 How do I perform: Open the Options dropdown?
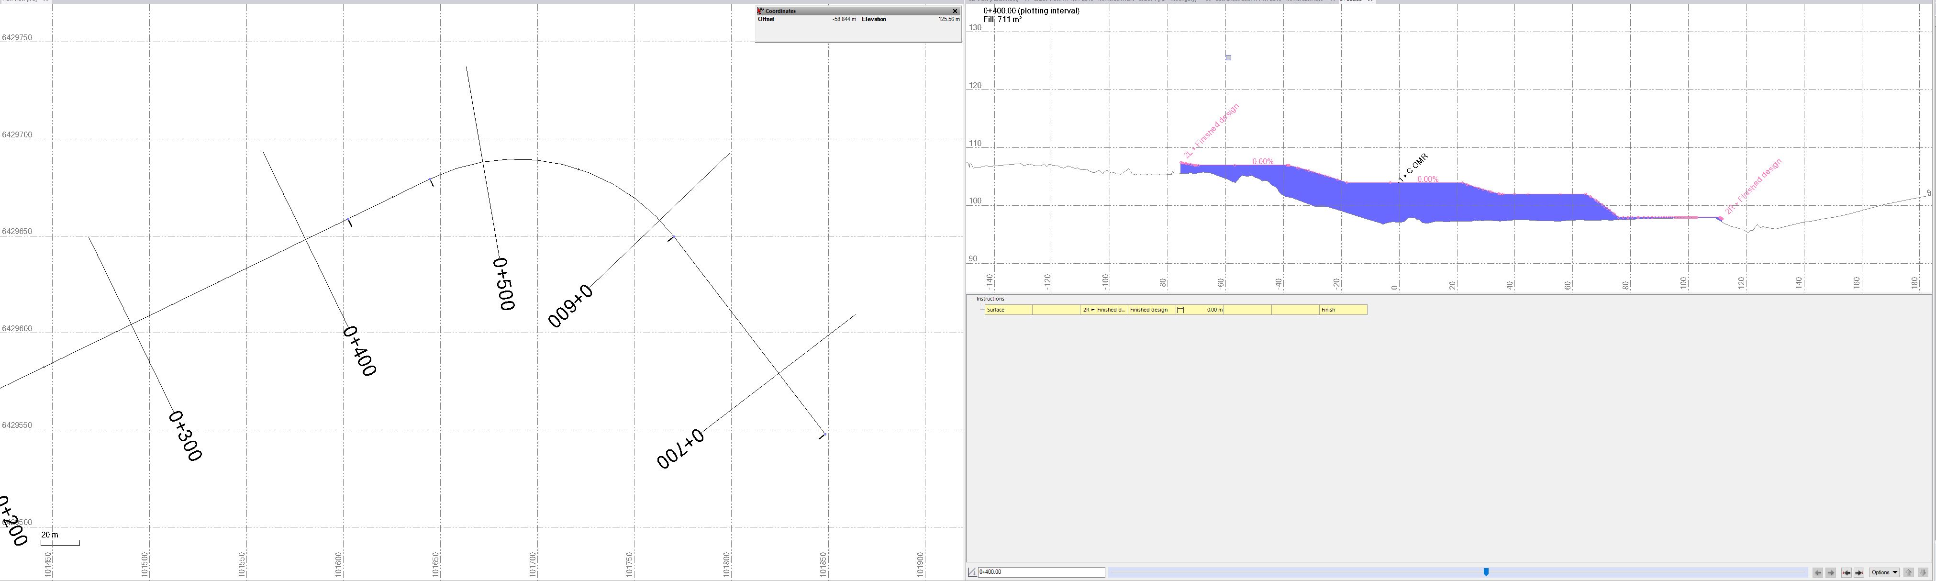pyautogui.click(x=1884, y=573)
